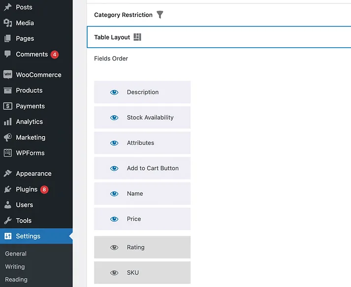Toggle visibility of the Price field
The width and height of the screenshot is (351, 287).
coord(114,219)
